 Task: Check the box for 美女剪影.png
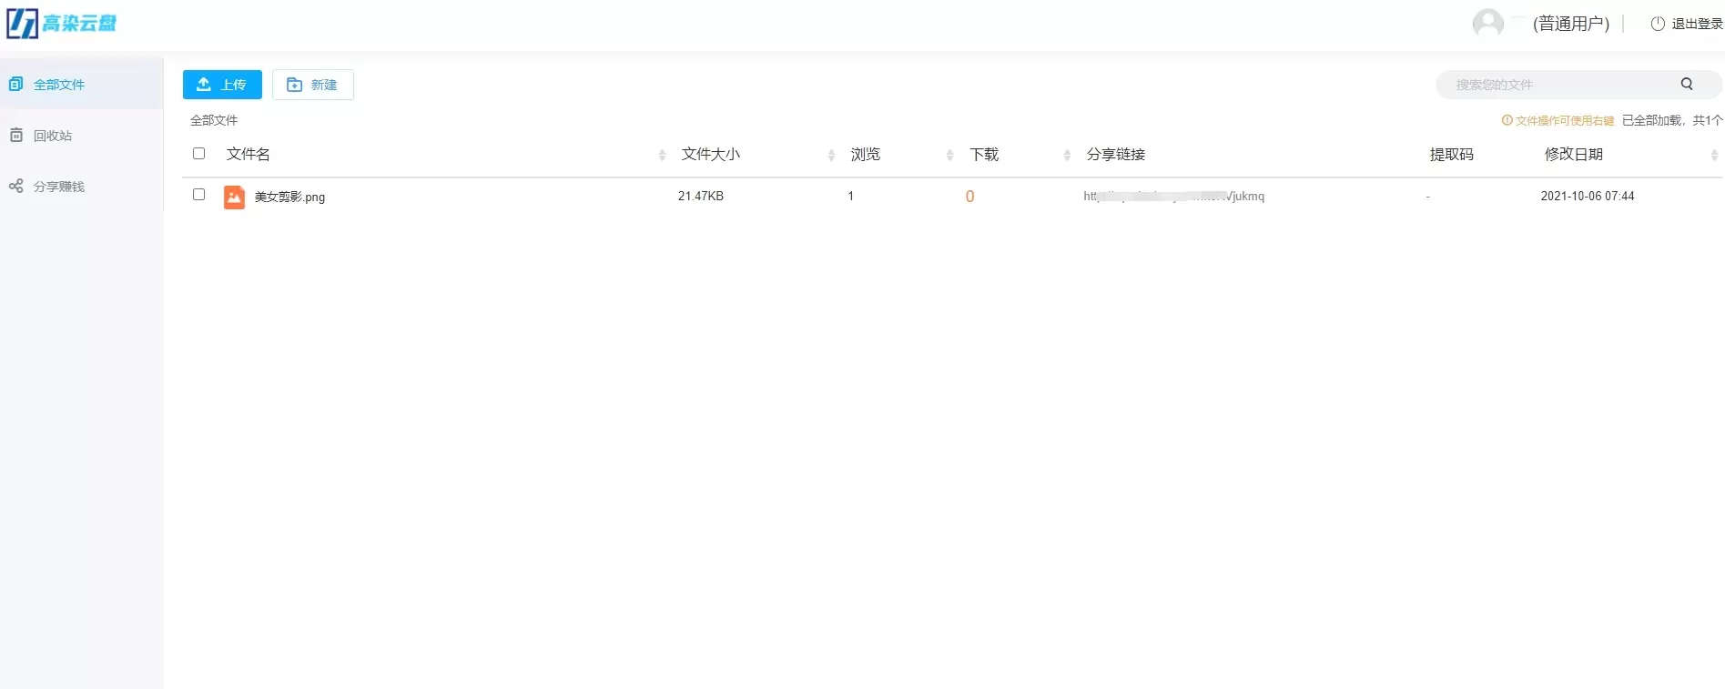pyautogui.click(x=198, y=195)
